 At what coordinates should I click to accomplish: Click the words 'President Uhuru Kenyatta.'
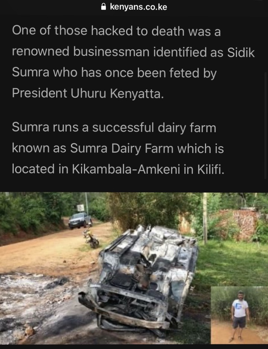coord(88,93)
